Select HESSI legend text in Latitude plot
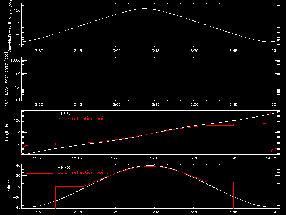Image resolution: width=286 pixels, height=215 pixels. [x=64, y=167]
